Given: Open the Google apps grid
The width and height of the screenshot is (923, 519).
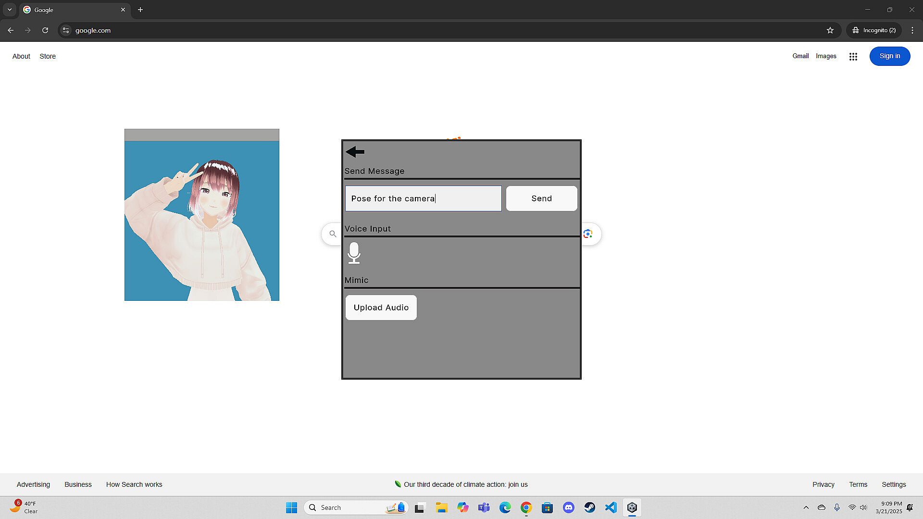Looking at the screenshot, I should click(853, 57).
